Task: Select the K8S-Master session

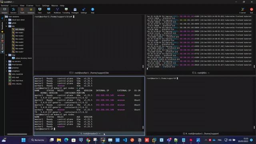Action: (x=18, y=29)
